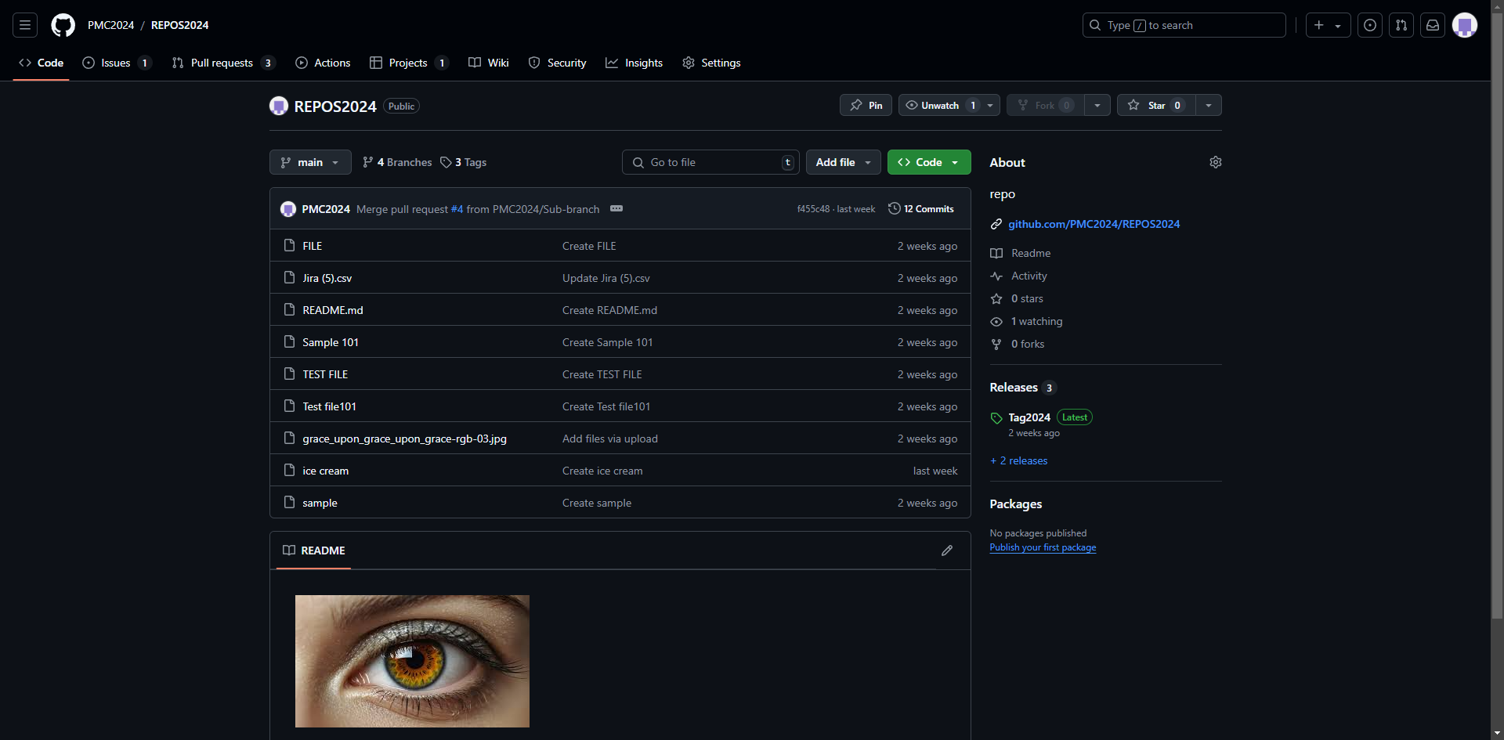Pin the repository to profile
Screen dimensions: 1504x740
point(866,105)
